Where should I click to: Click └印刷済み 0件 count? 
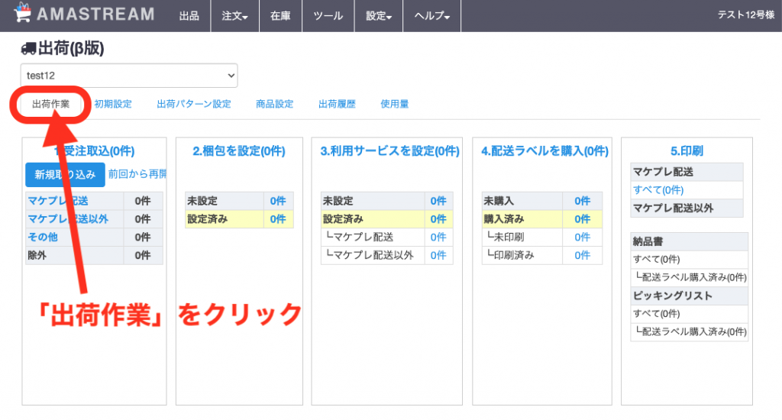click(x=582, y=255)
